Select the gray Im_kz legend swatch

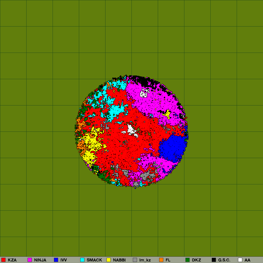click(135, 260)
